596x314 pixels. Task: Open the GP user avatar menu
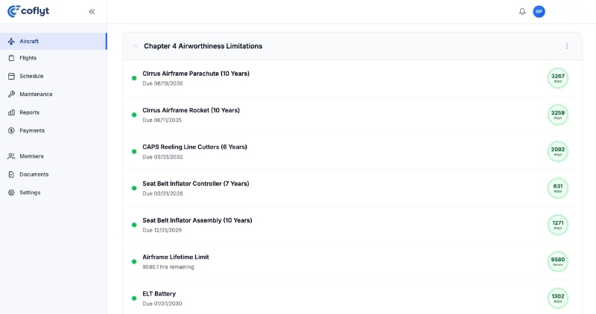coord(539,11)
